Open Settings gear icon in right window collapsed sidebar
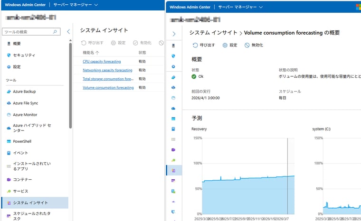361x221 pixels. (173, 67)
